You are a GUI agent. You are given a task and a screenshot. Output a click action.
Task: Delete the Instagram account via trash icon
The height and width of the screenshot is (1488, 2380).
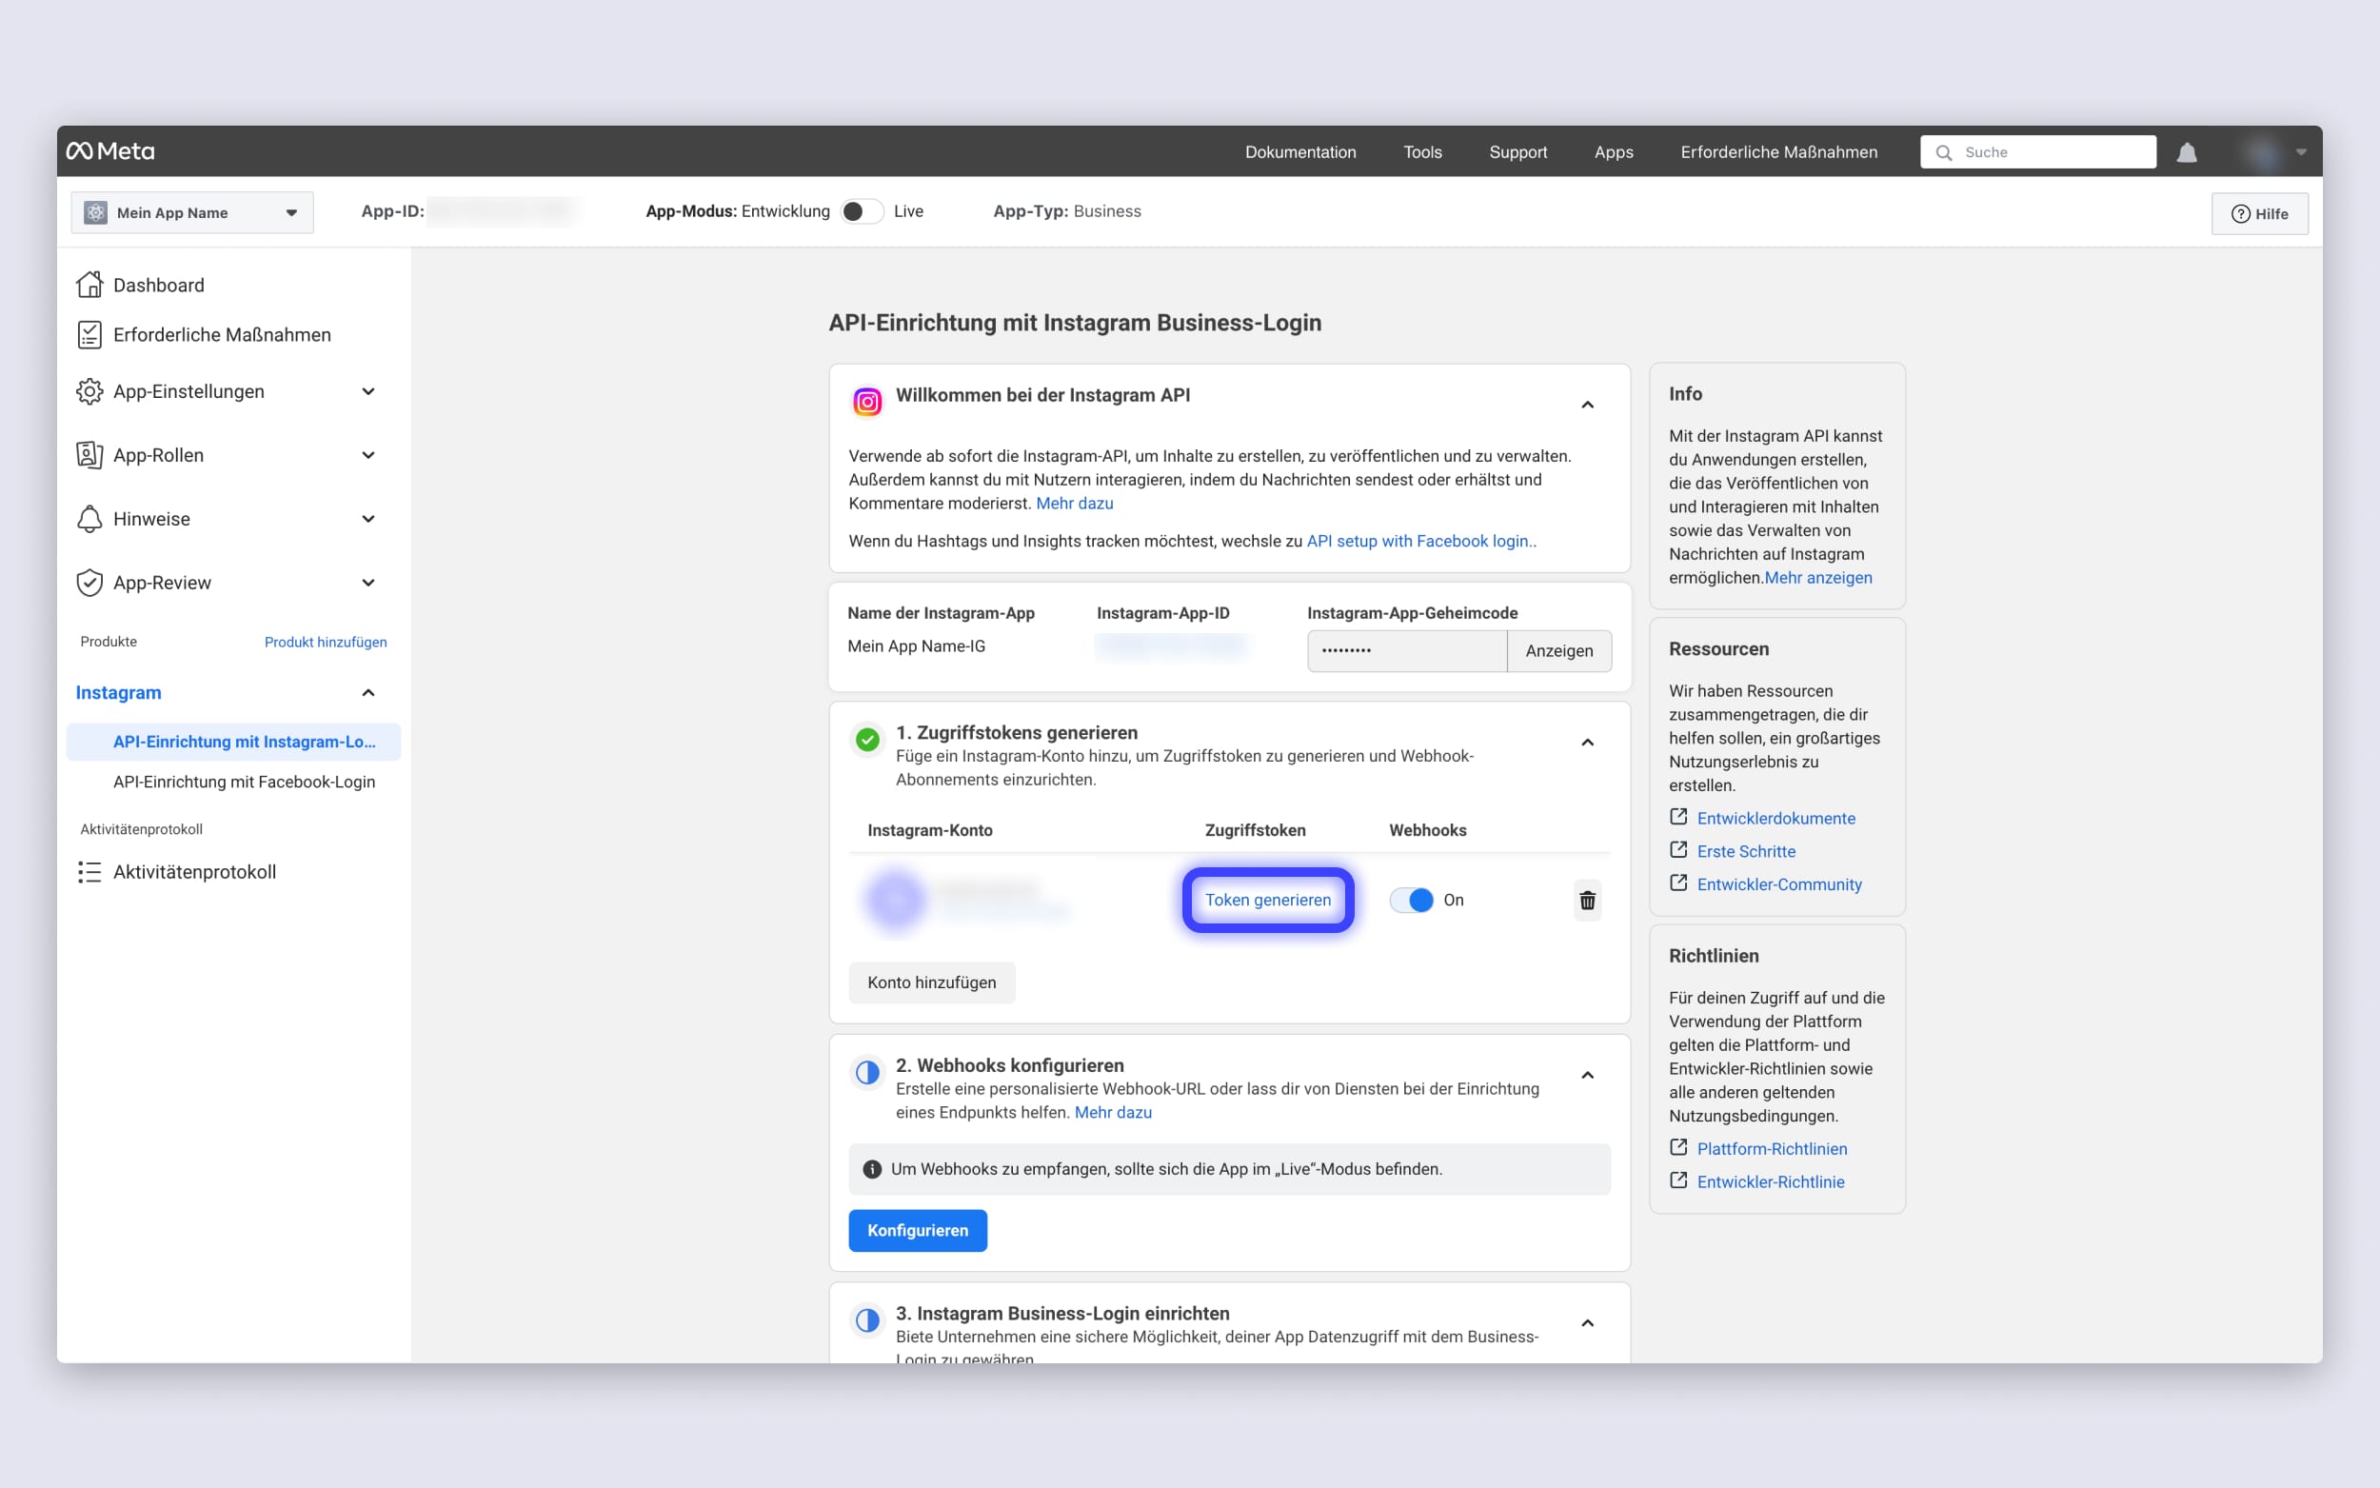tap(1587, 900)
